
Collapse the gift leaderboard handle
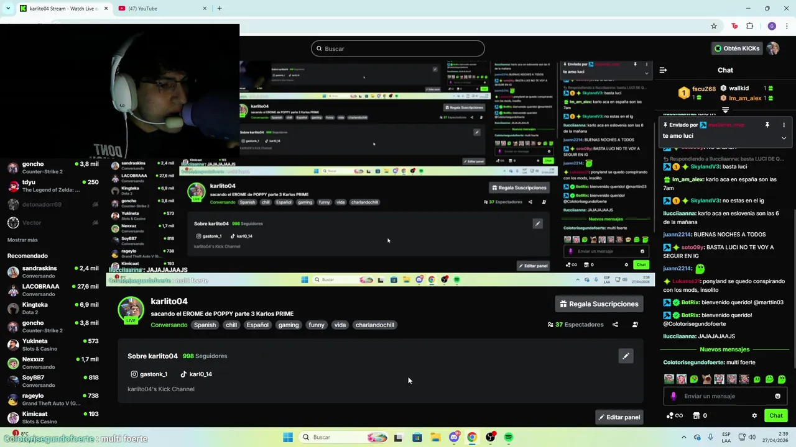coord(725,110)
